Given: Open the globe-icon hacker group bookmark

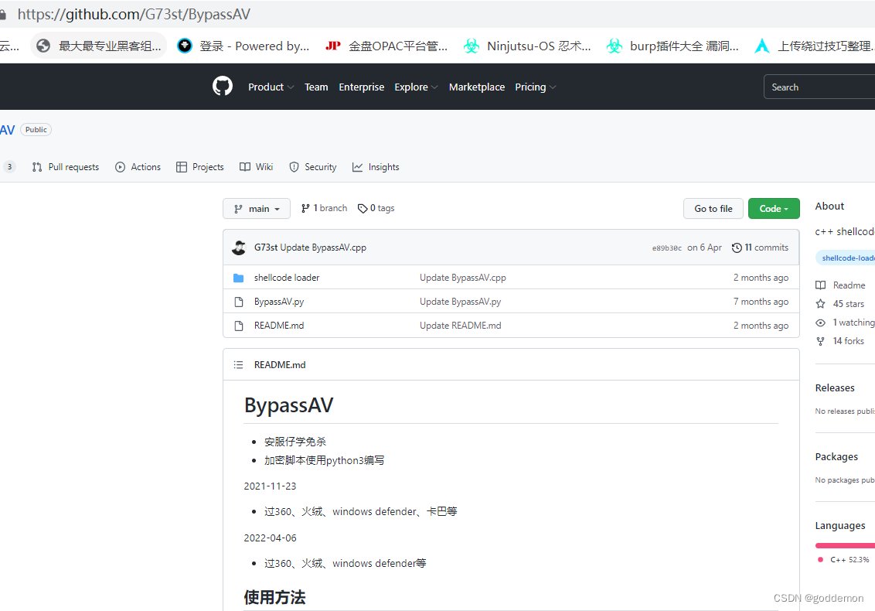Looking at the screenshot, I should coord(100,46).
